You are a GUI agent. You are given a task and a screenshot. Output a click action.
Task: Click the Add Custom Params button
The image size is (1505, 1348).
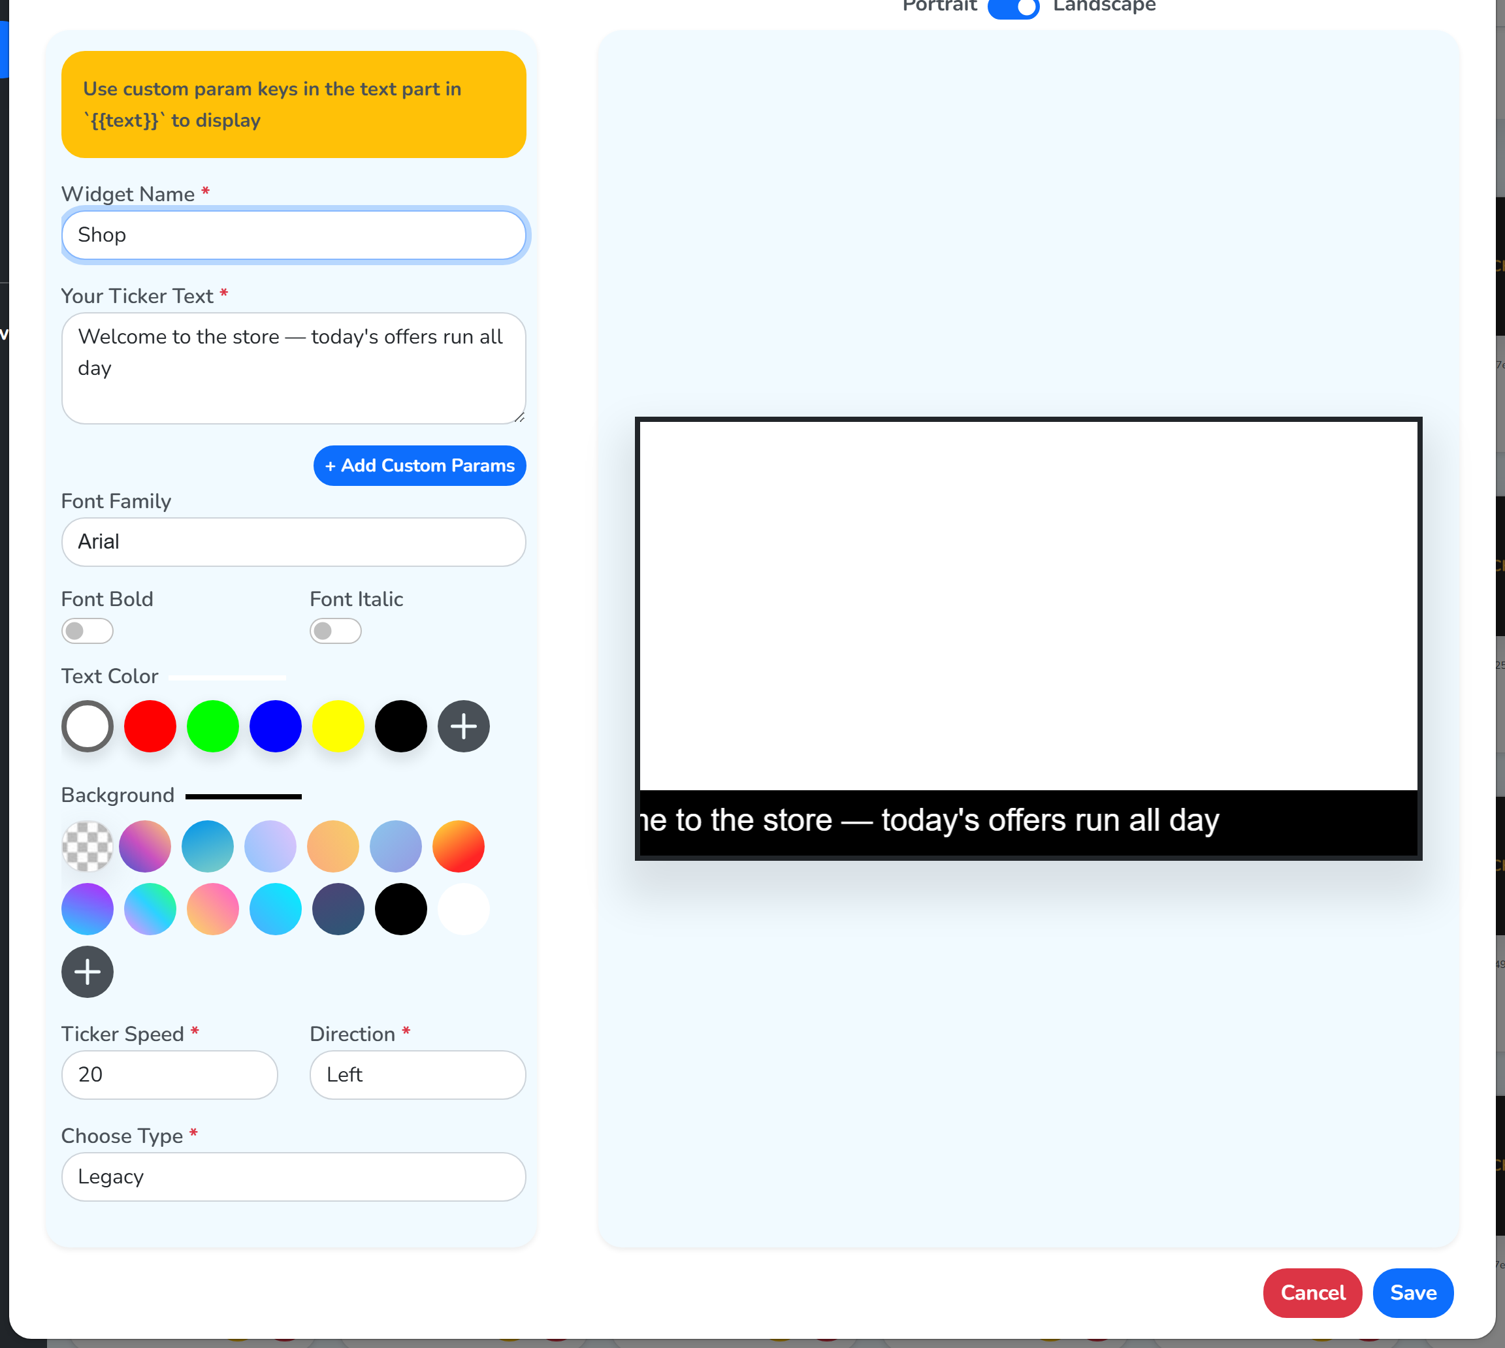click(420, 466)
